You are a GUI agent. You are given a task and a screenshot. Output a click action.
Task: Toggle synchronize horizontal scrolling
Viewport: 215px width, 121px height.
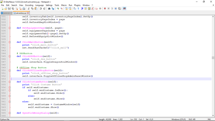pos(70,8)
